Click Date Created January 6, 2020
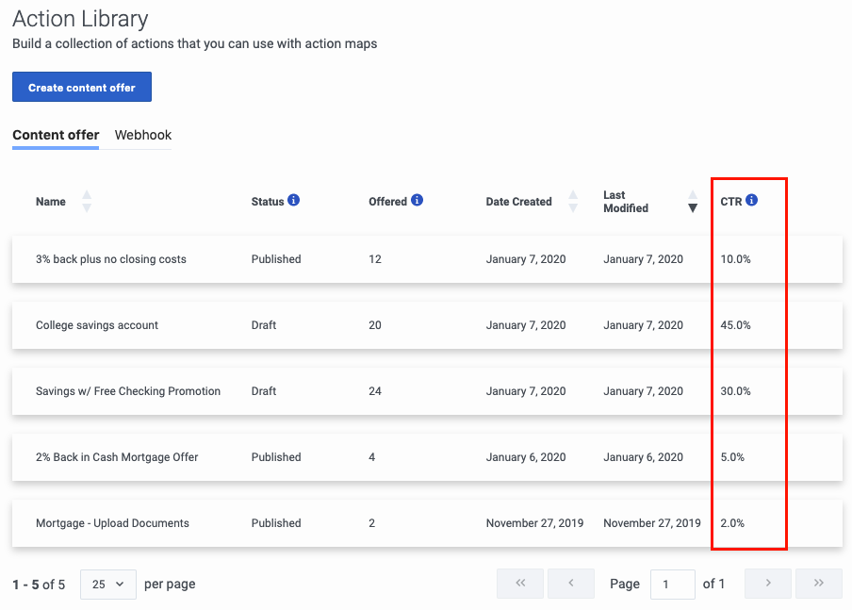852x610 pixels. point(526,457)
